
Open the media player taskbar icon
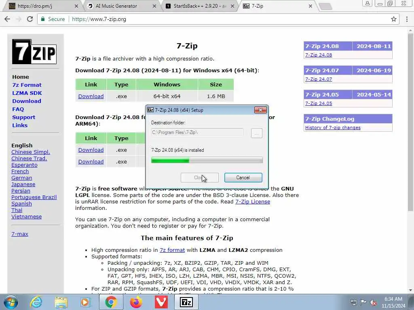click(x=85, y=302)
